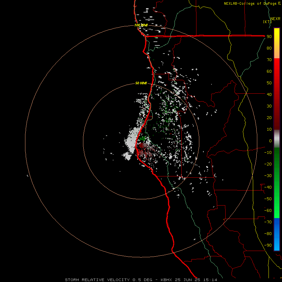
Task: Click the 15:14 timestamp in the caption
Action: (210, 280)
